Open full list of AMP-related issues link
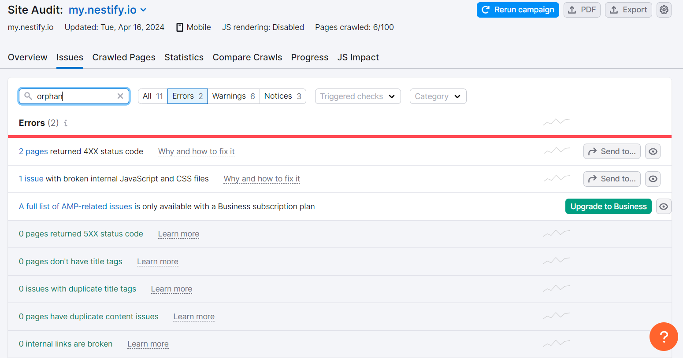The height and width of the screenshot is (358, 683). coord(75,207)
